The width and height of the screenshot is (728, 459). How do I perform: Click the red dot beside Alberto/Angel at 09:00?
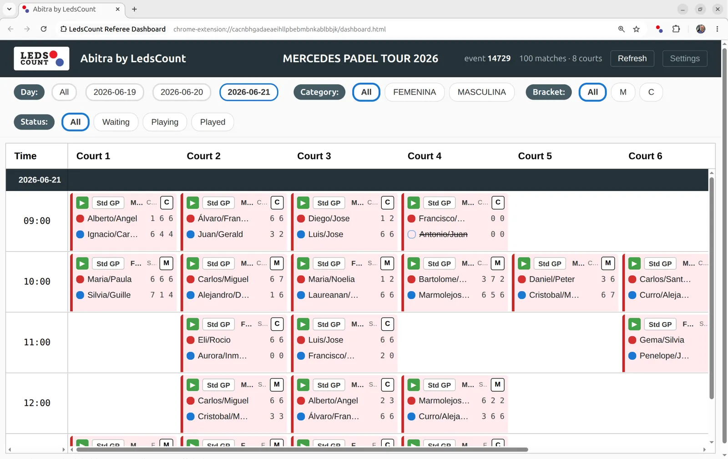coord(80,218)
